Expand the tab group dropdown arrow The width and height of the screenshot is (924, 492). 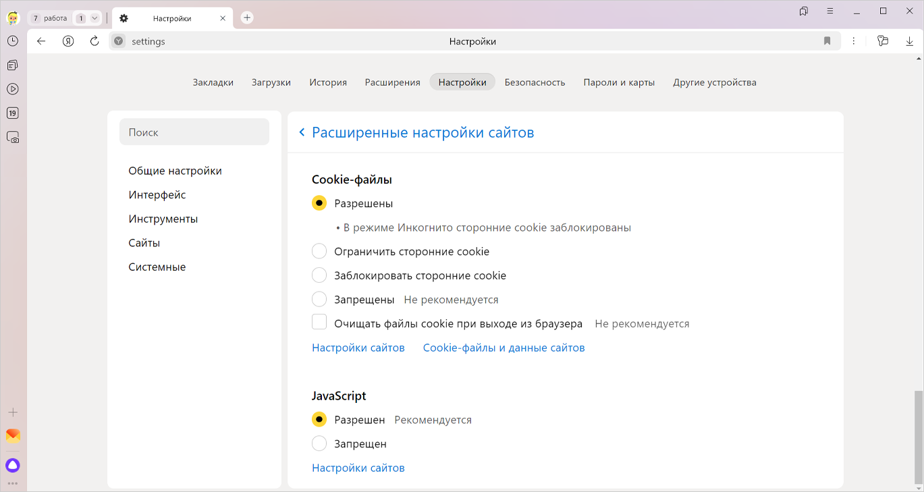coord(94,18)
